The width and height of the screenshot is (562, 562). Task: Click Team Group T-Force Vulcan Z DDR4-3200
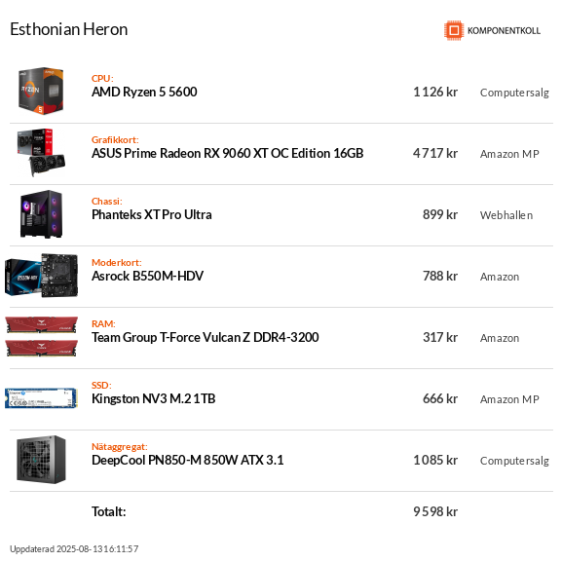click(205, 337)
